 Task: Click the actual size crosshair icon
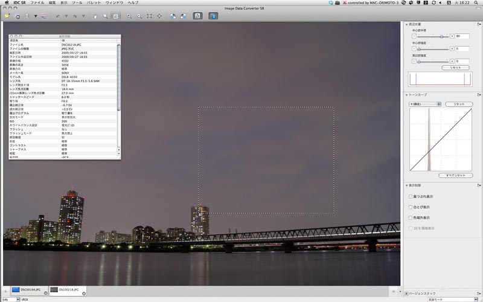coord(159,16)
